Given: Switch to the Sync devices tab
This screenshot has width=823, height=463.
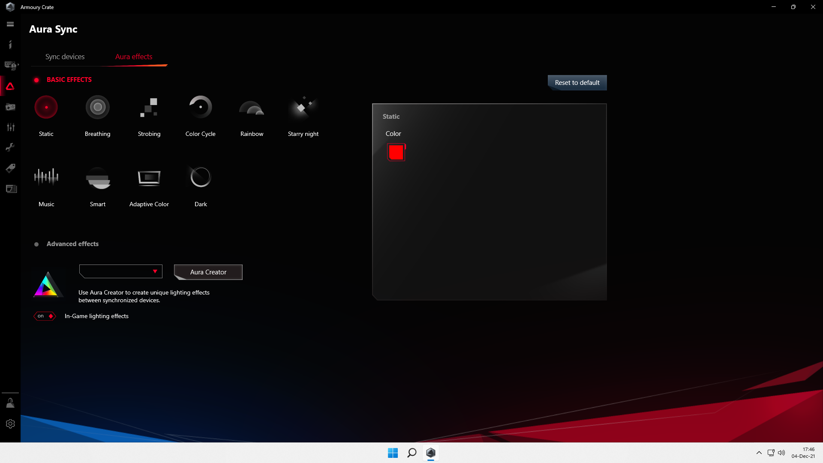Looking at the screenshot, I should click(65, 57).
